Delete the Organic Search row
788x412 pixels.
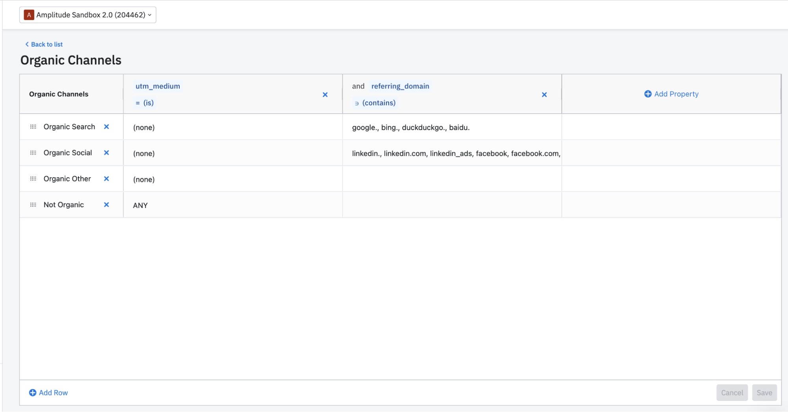coord(106,127)
